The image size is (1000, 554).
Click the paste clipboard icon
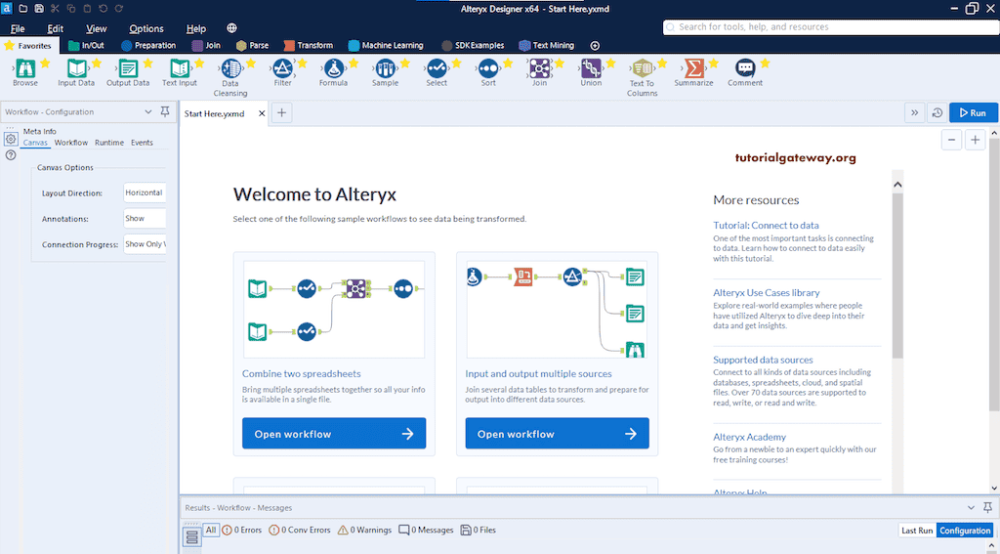[x=87, y=8]
